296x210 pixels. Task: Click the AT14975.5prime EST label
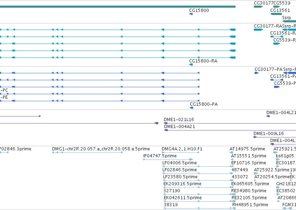click(x=247, y=149)
